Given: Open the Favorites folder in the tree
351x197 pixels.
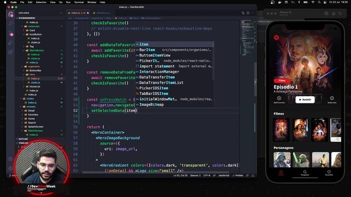Looking at the screenshot, I should click(33, 114).
